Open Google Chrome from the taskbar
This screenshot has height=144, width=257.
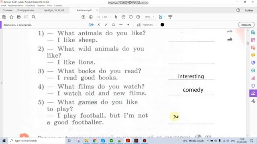[x=95, y=140]
